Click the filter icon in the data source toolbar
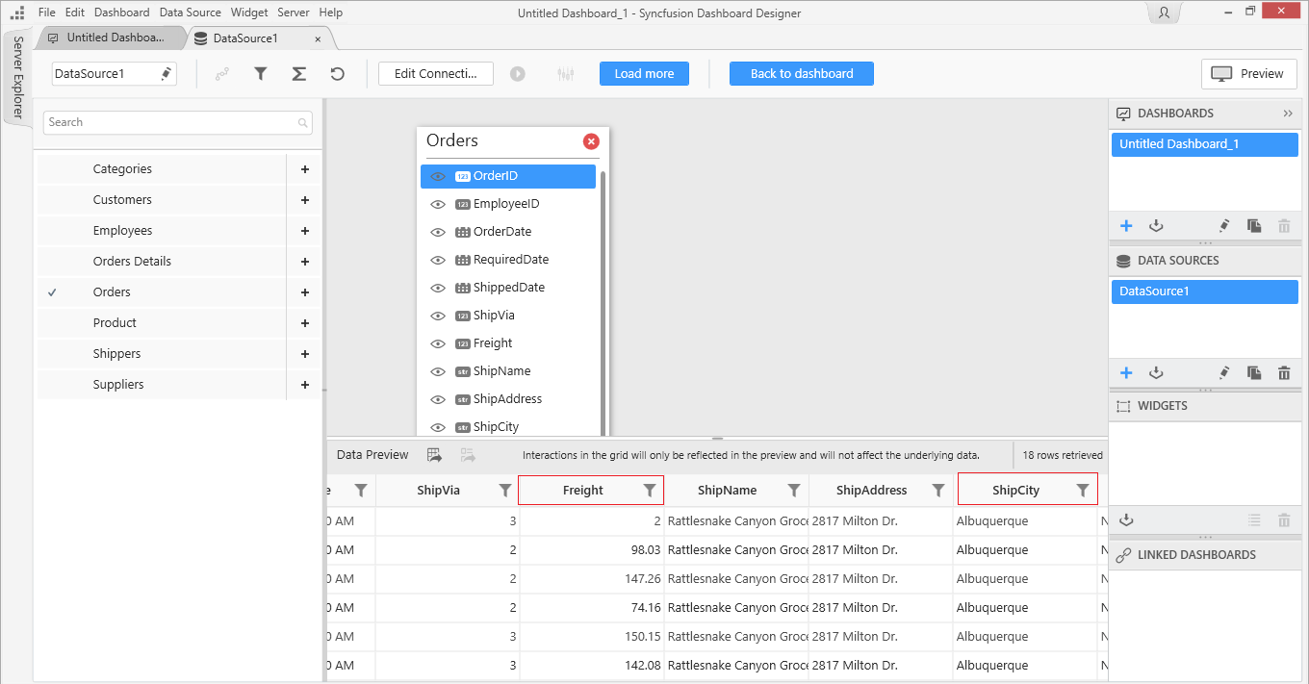 tap(261, 74)
